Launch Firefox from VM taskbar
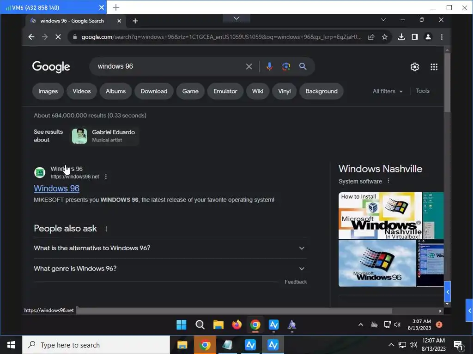473x354 pixels. [237, 325]
